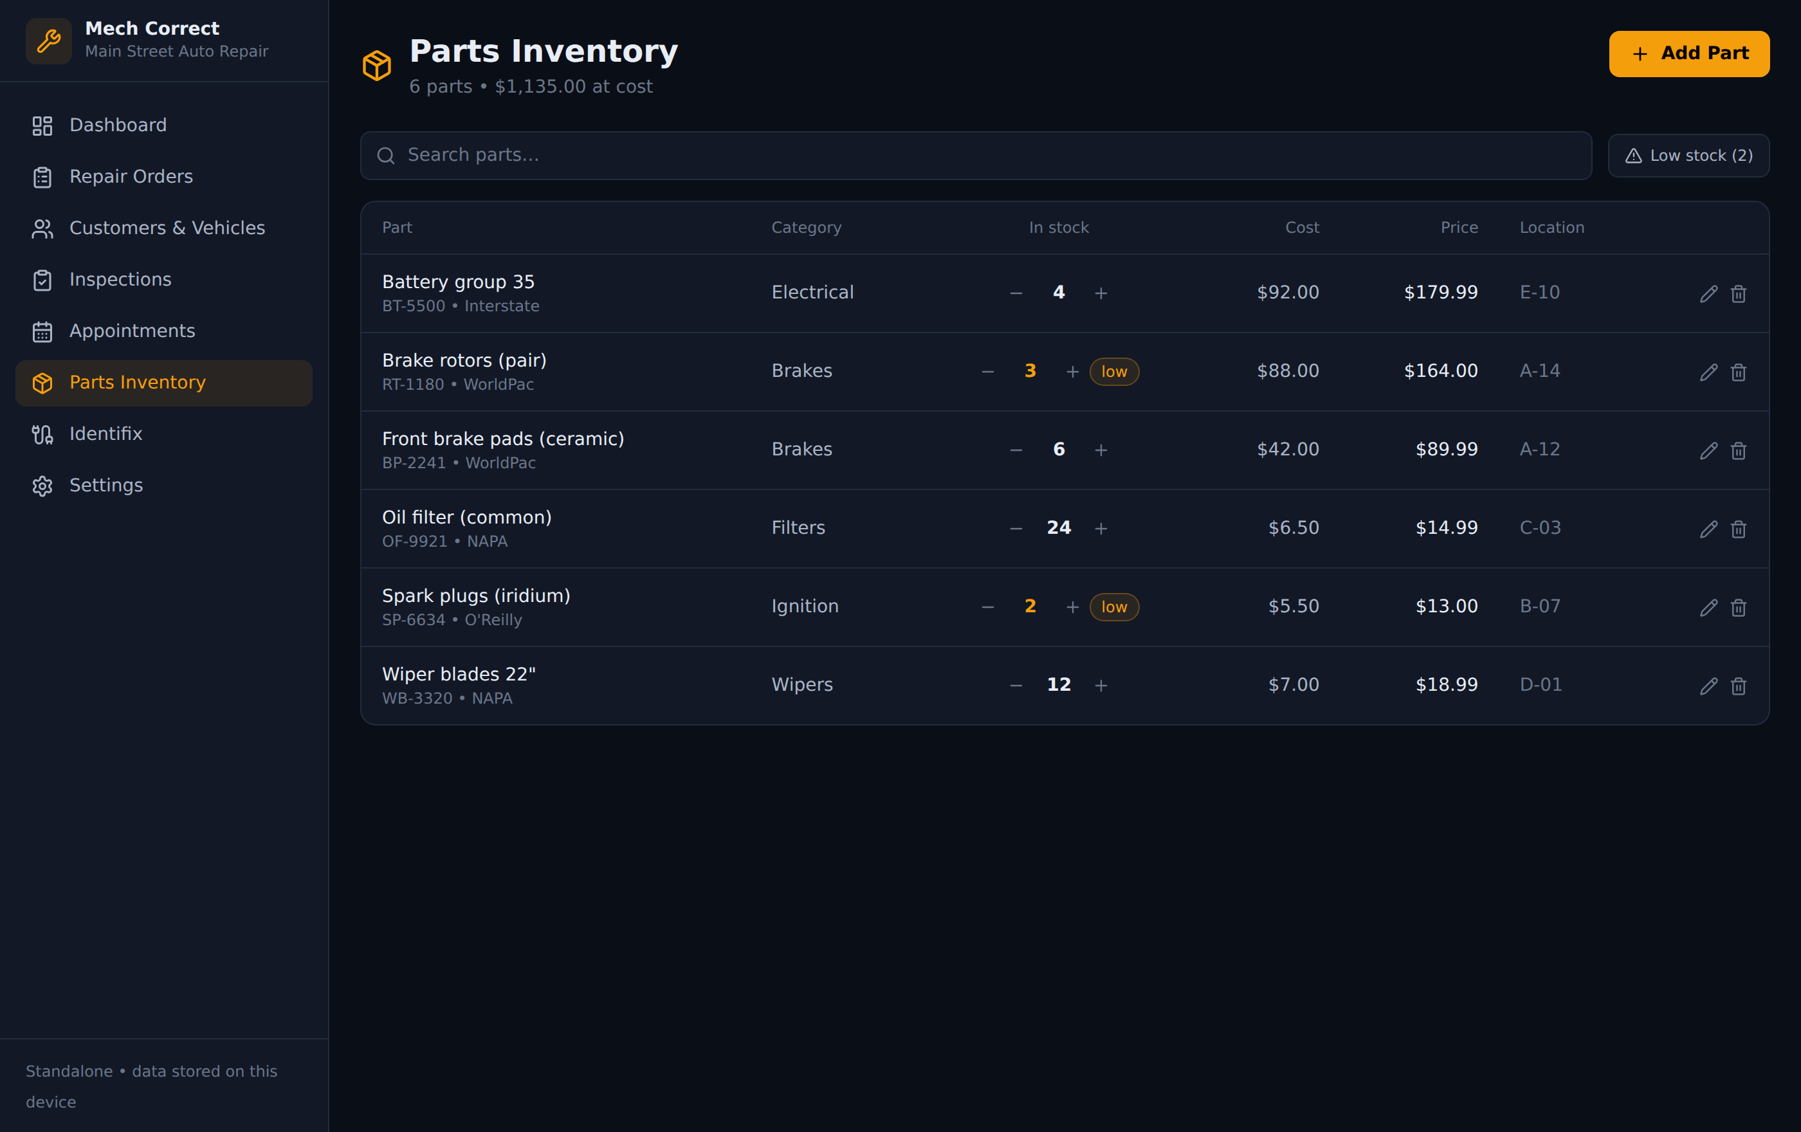Edit the Wiper blades 22" part
Viewport: 1801px width, 1132px height.
[x=1708, y=686]
